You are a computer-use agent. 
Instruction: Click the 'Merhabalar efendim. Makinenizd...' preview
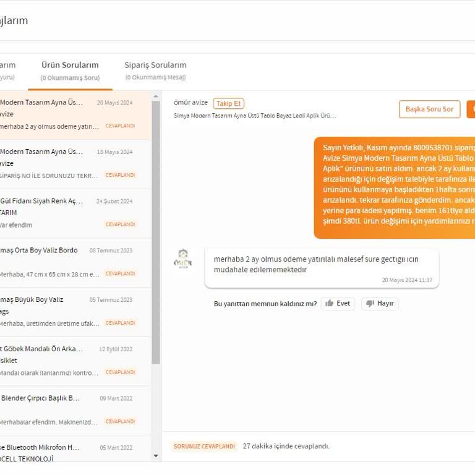tap(48, 422)
